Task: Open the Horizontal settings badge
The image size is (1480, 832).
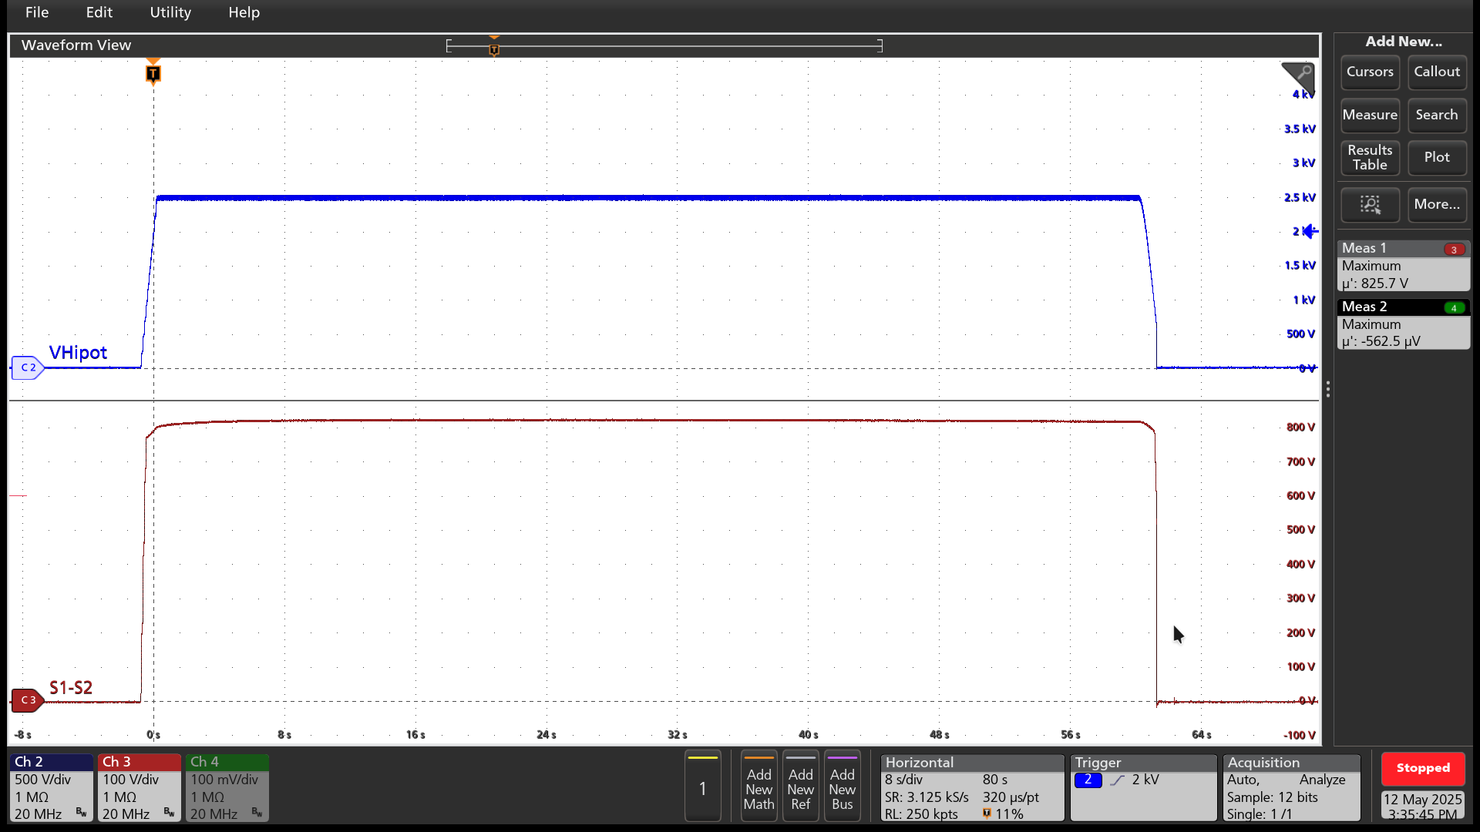Action: pyautogui.click(x=971, y=786)
